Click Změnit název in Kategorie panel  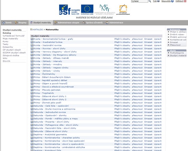(x=177, y=34)
